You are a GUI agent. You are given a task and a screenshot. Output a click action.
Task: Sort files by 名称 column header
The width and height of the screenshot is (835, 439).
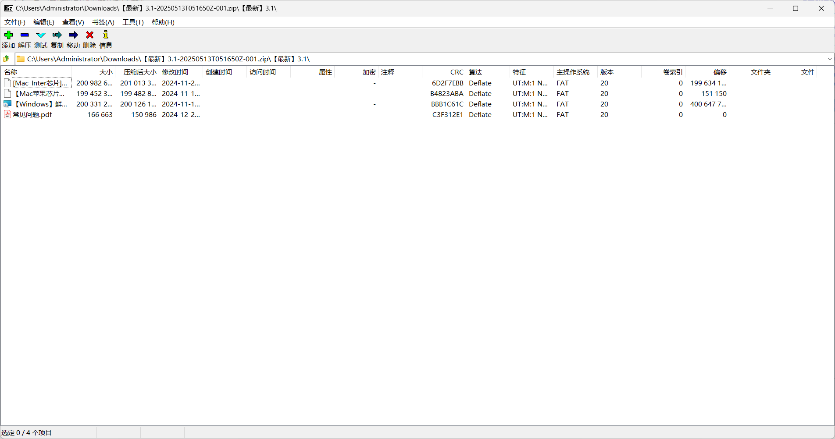[35, 72]
